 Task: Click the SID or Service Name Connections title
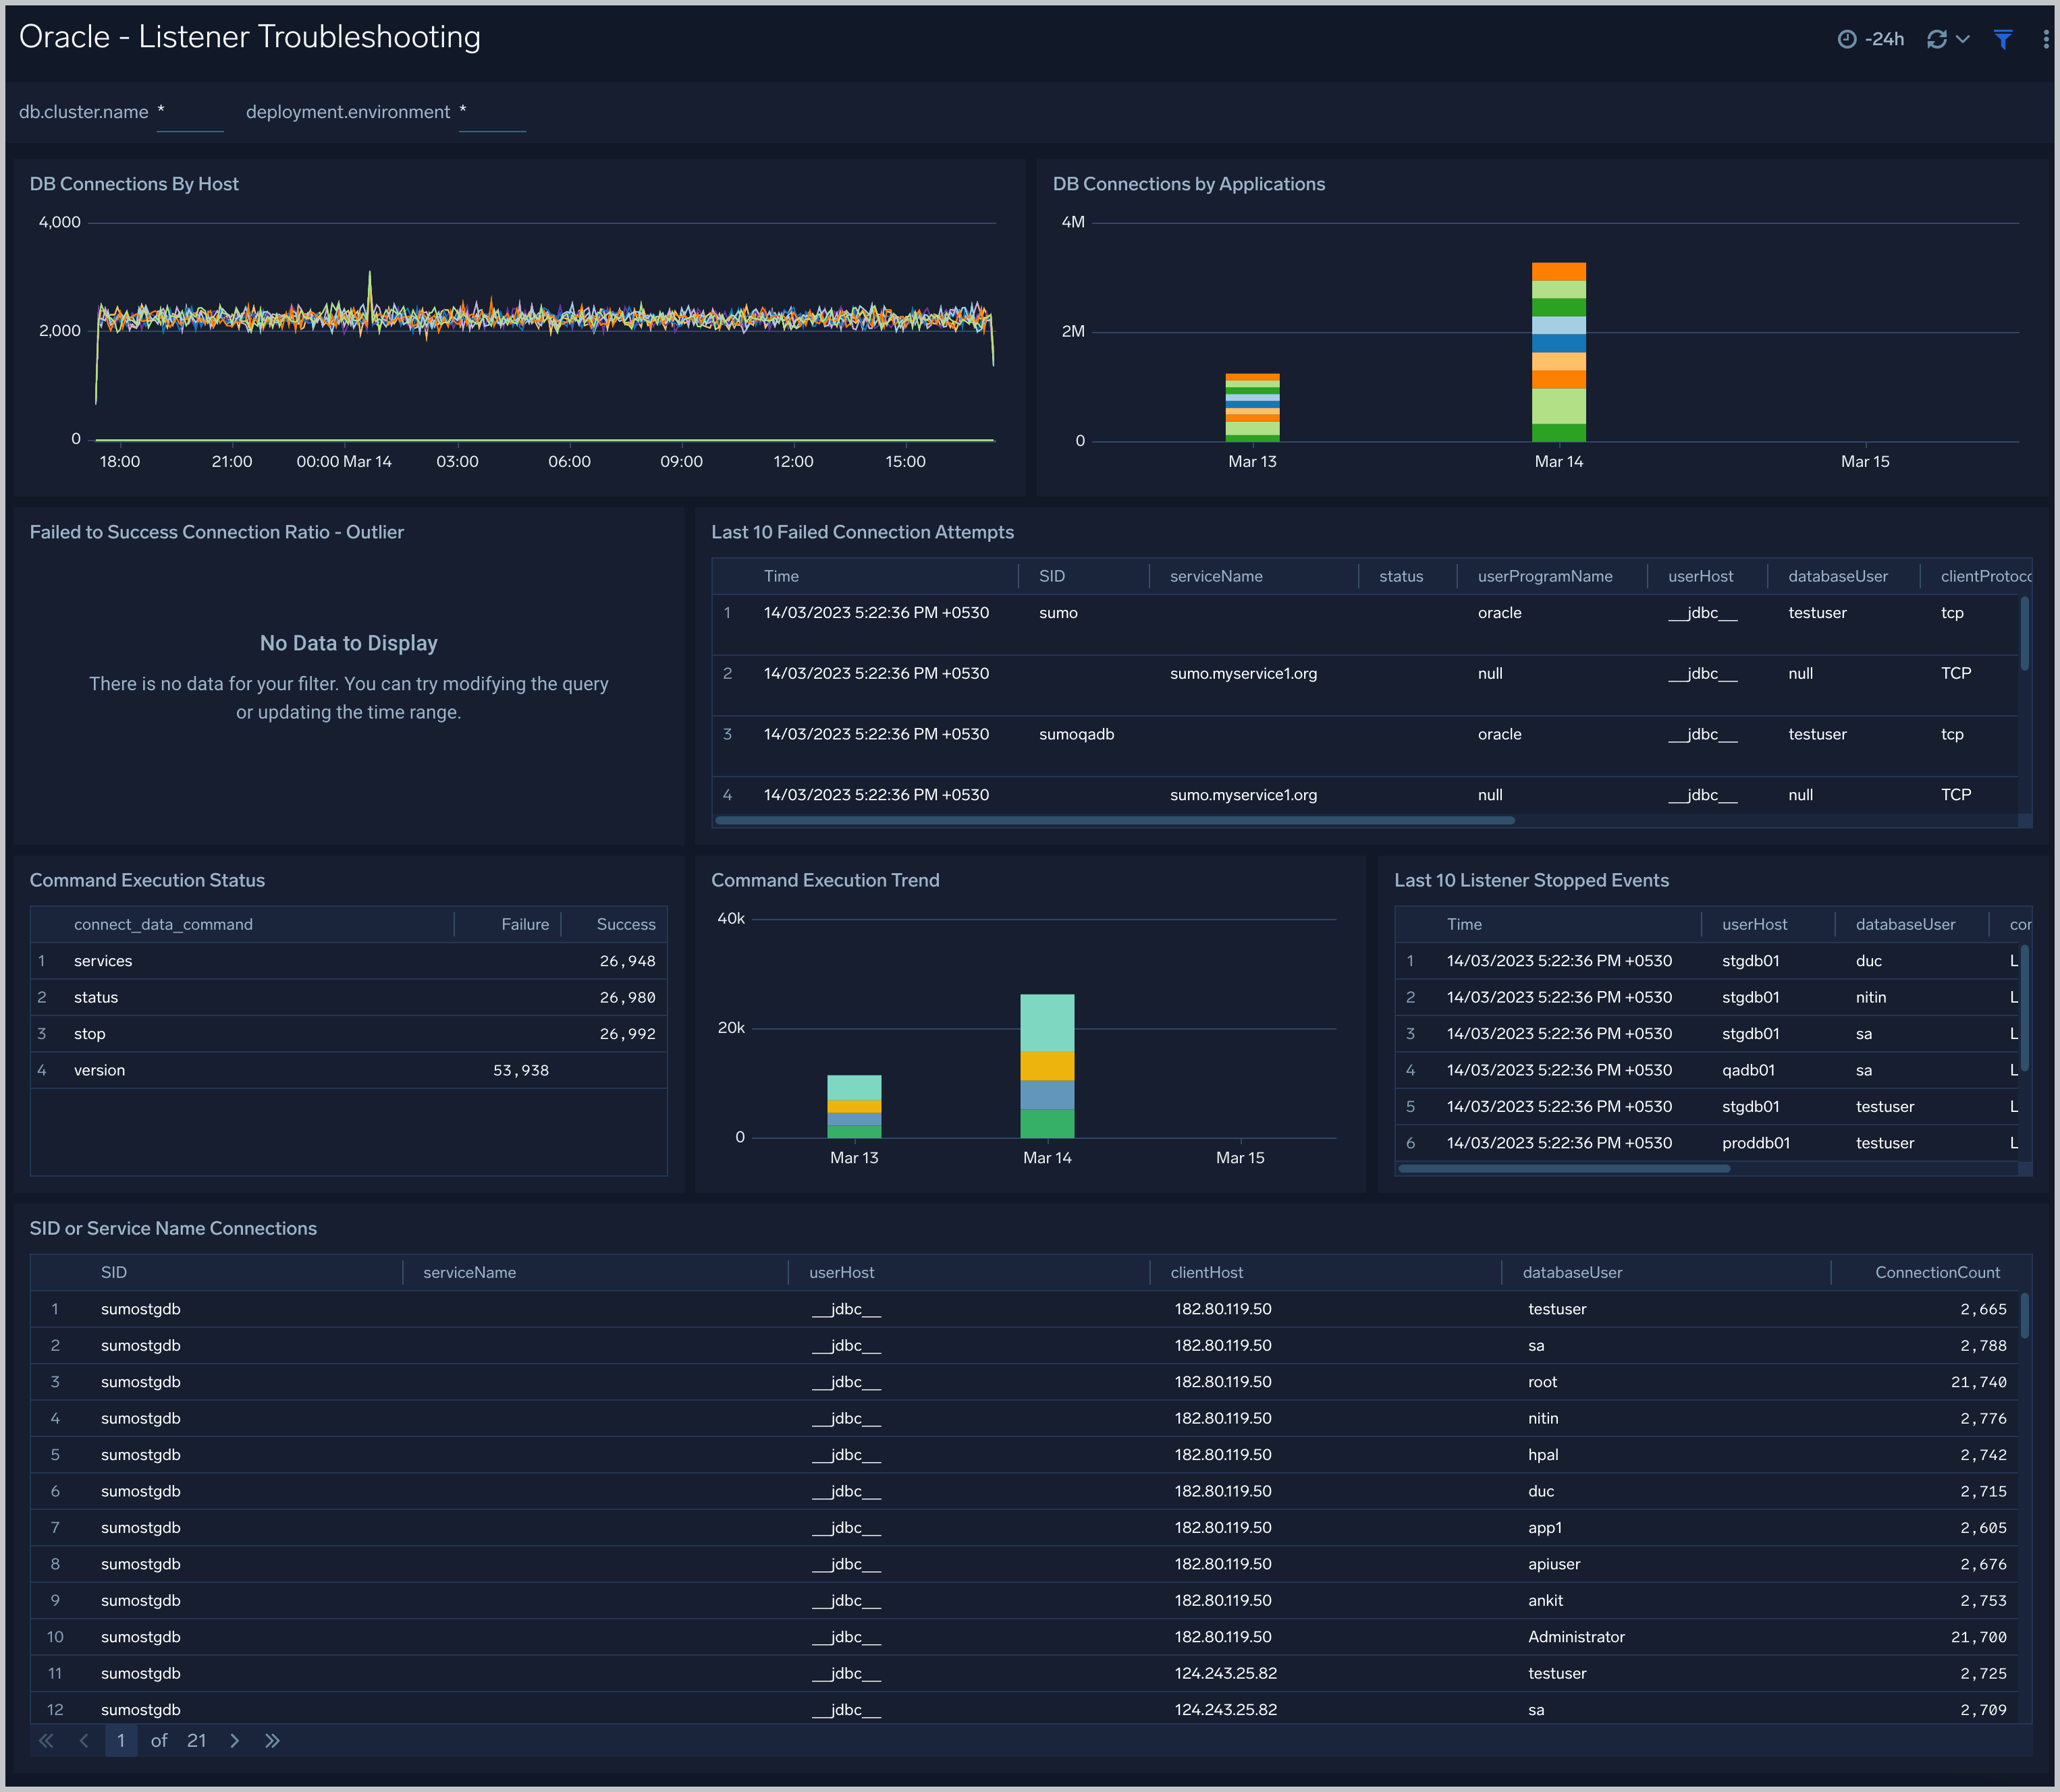coord(173,1229)
